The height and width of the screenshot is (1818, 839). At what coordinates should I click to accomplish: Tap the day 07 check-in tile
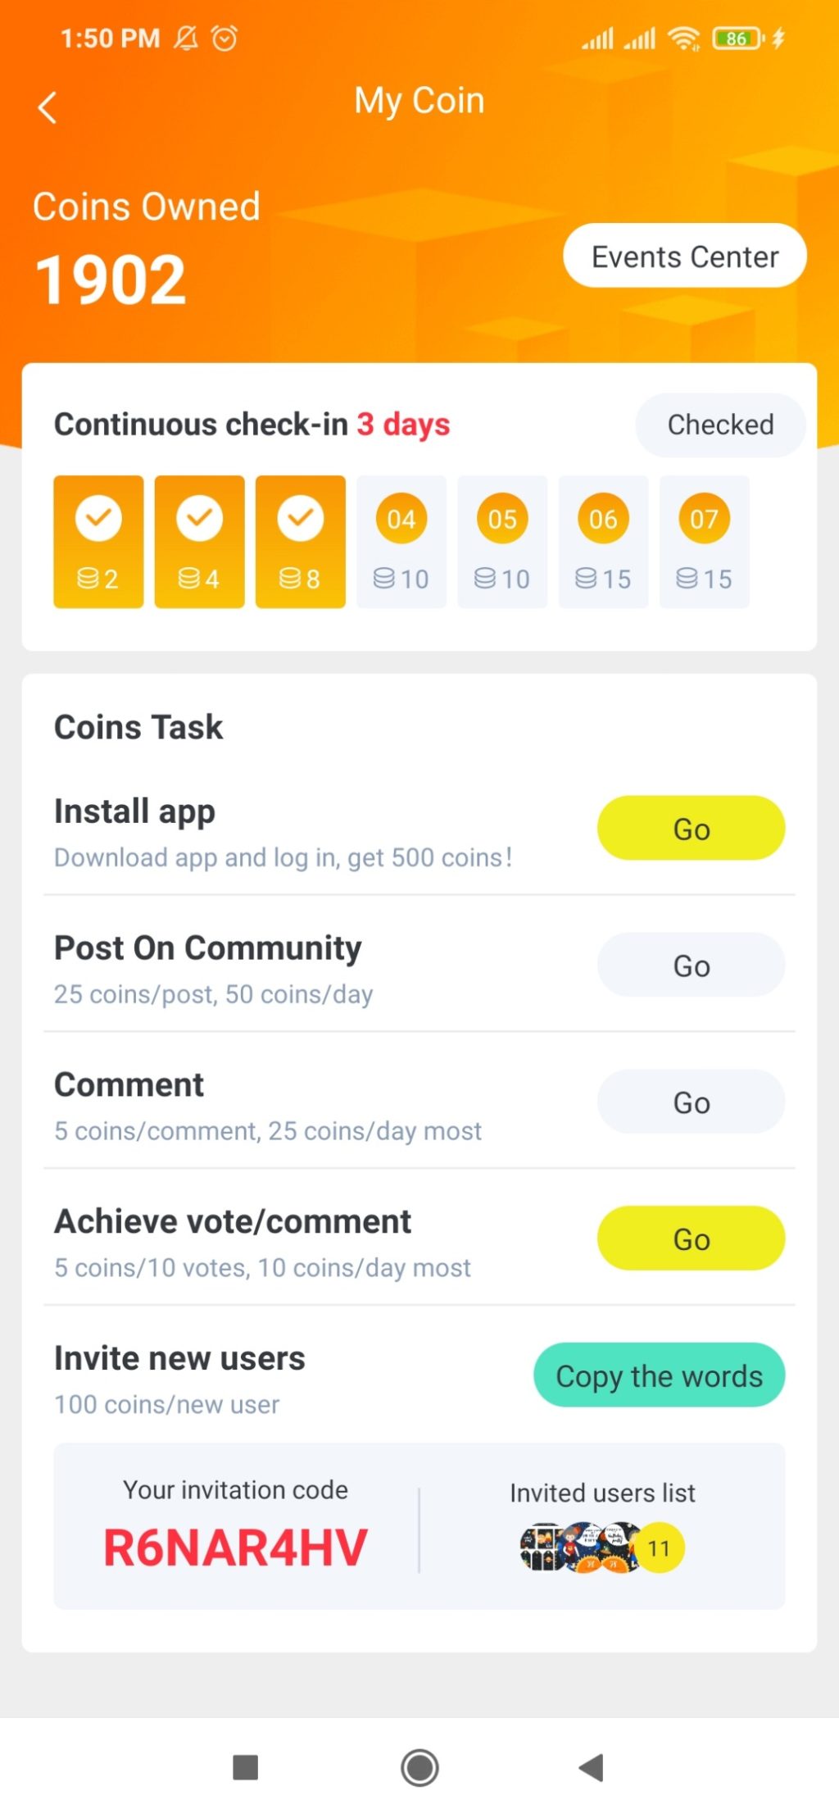(x=704, y=542)
